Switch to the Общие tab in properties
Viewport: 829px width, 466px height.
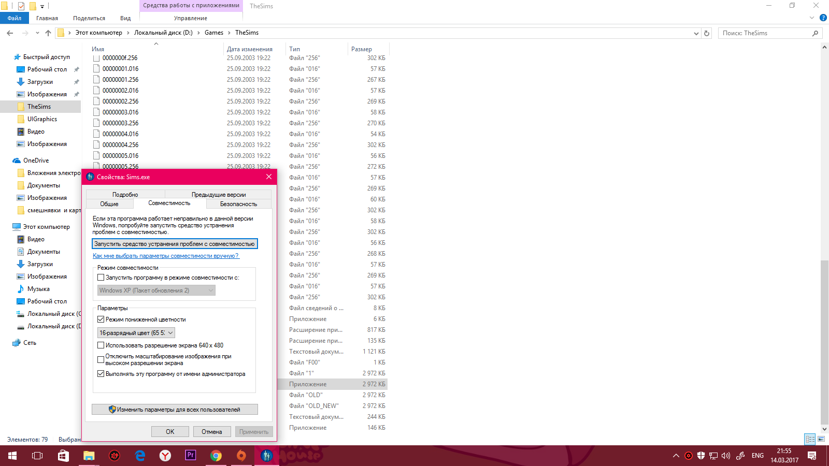coord(109,204)
